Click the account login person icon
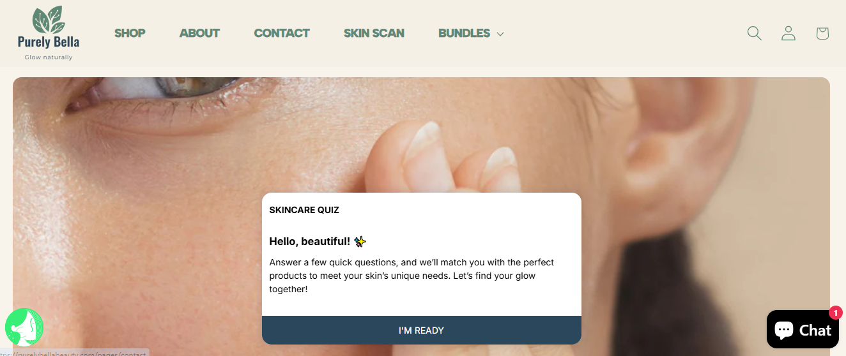Screen dimensions: 846x356 [x=788, y=33]
